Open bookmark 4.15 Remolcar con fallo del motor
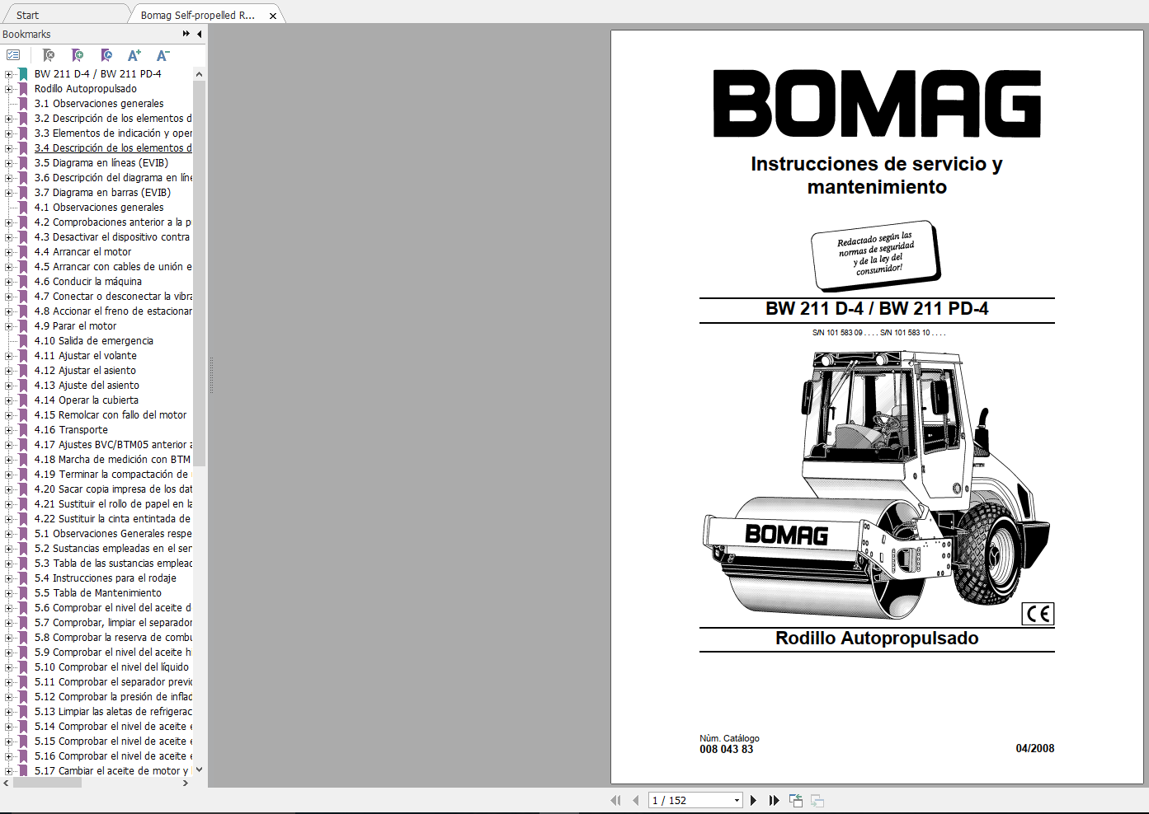Viewport: 1149px width, 814px height. pyautogui.click(x=111, y=414)
